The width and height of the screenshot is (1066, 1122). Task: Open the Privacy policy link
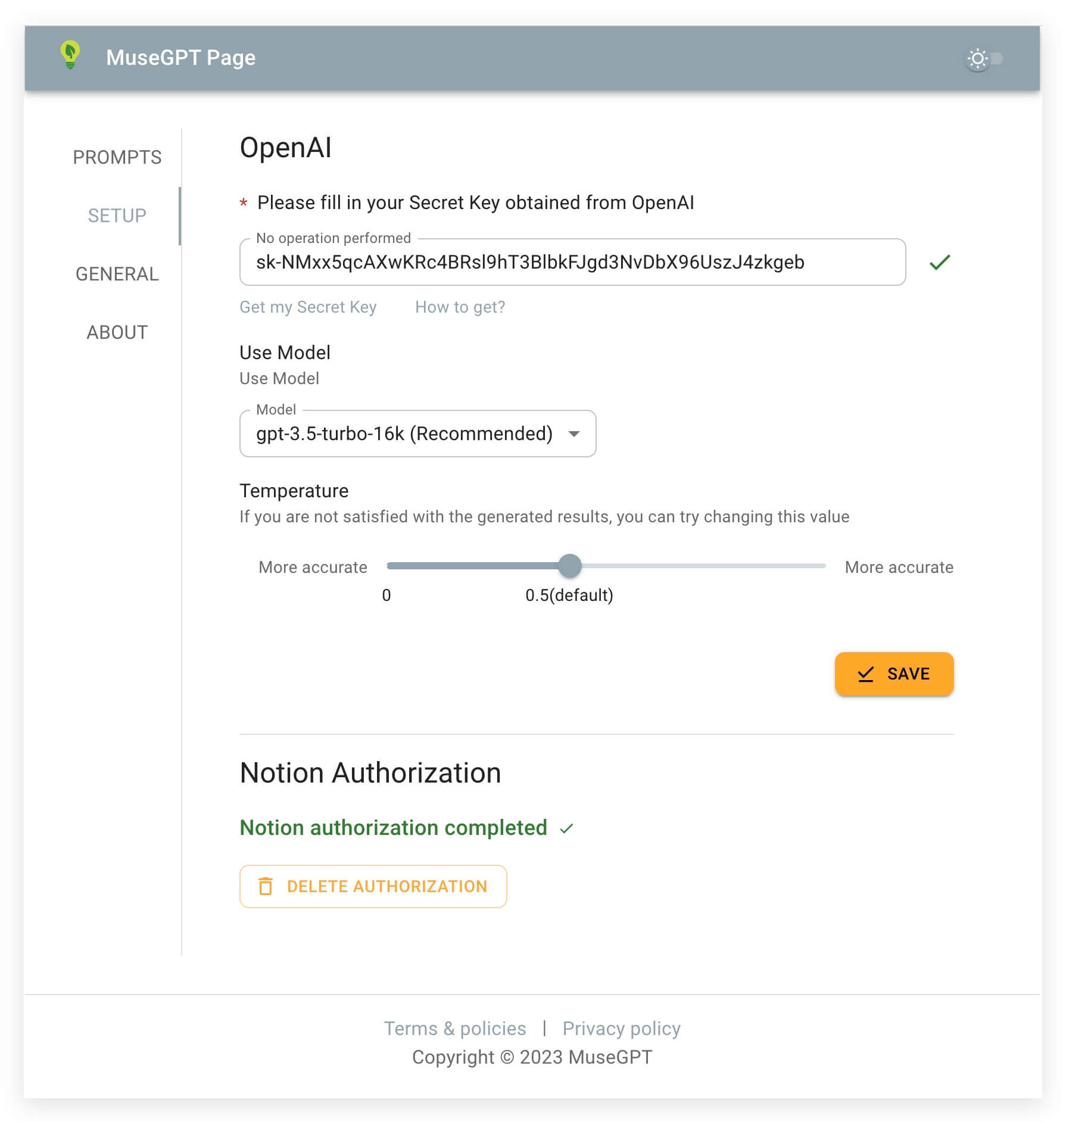622,1028
